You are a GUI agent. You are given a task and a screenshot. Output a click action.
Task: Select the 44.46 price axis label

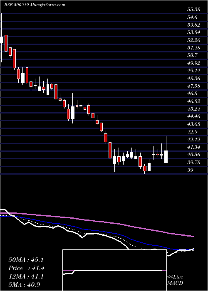[x=193, y=116]
